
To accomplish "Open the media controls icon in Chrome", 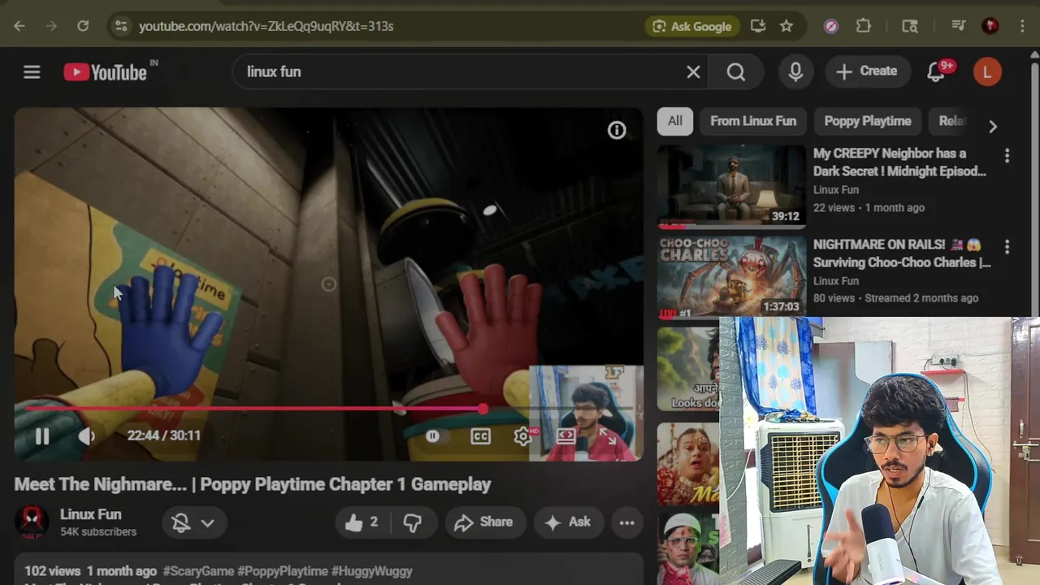I will pyautogui.click(x=959, y=26).
